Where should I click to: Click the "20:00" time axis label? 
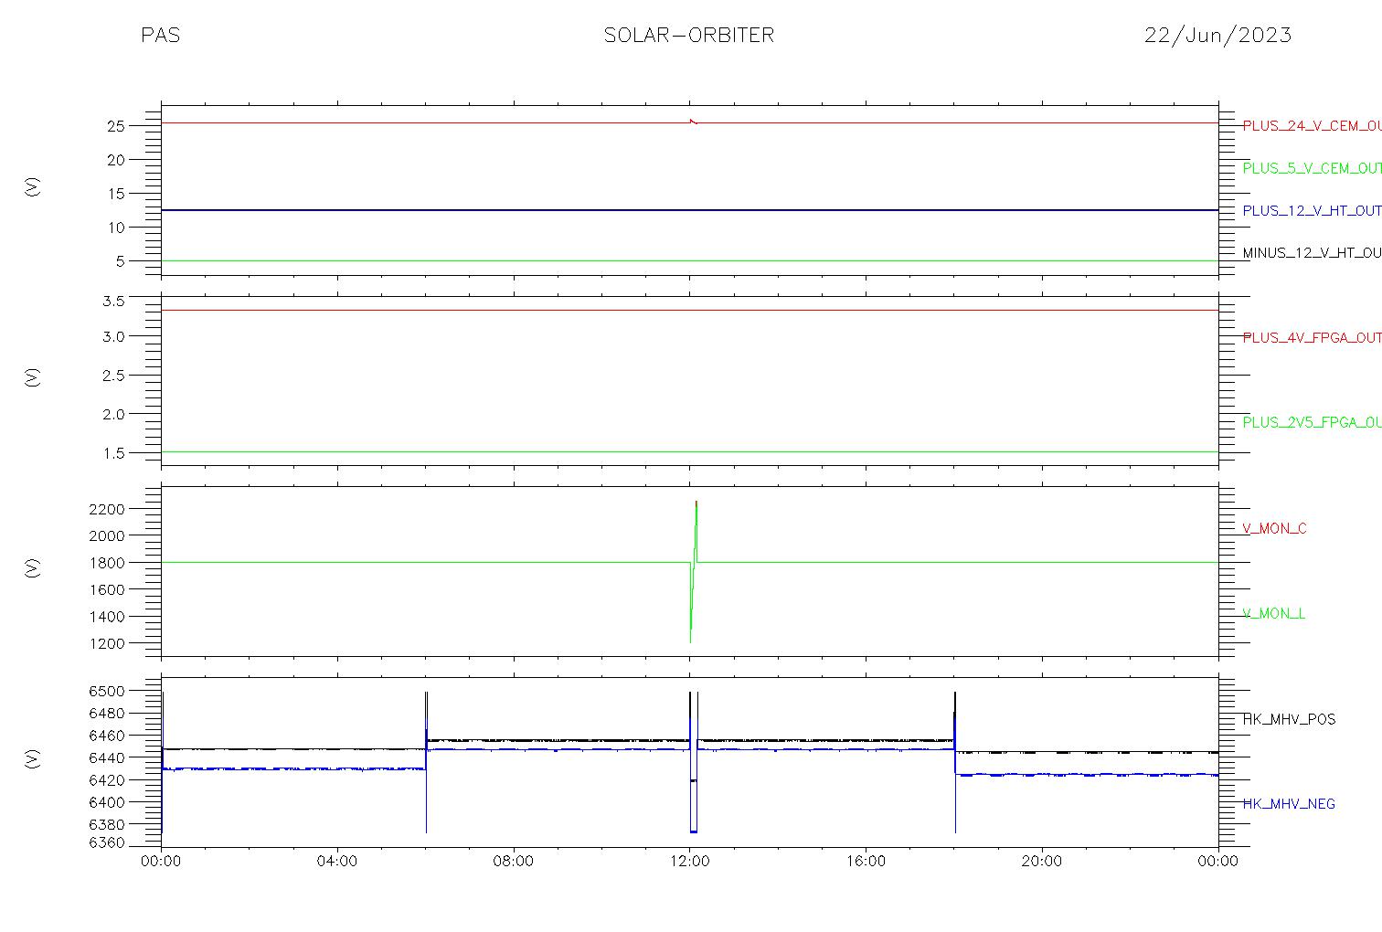click(x=1041, y=862)
